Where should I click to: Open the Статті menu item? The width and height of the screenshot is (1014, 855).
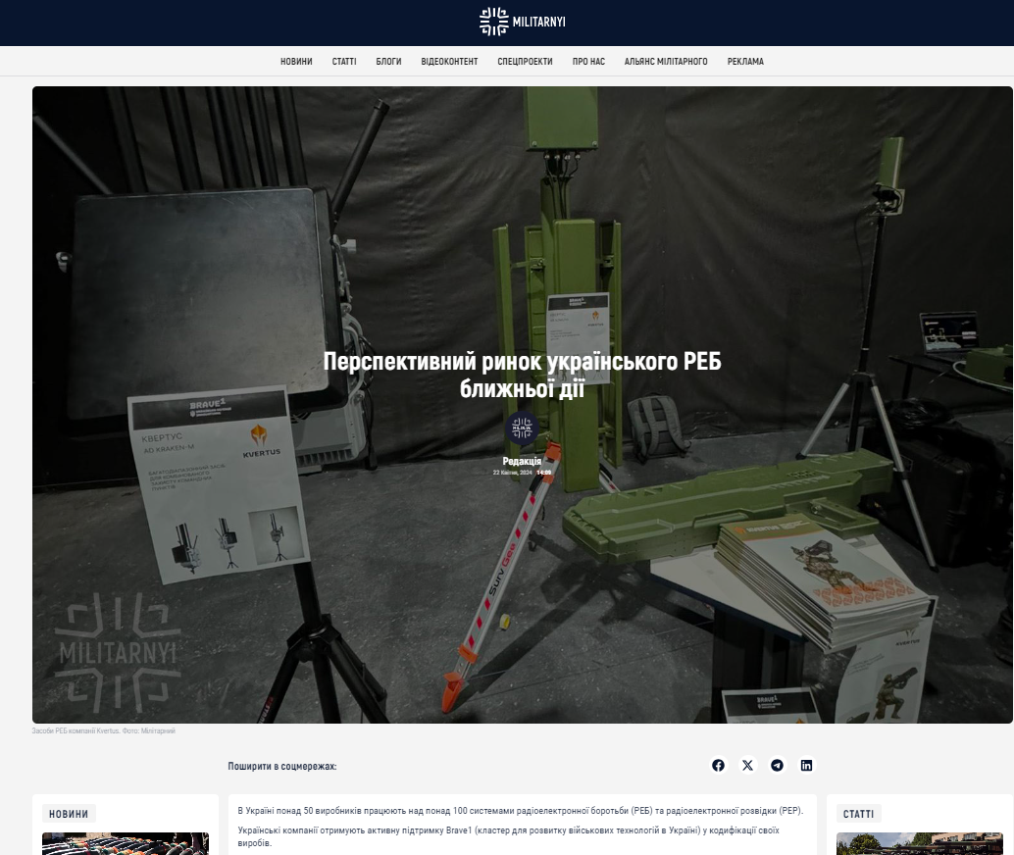[x=344, y=62]
